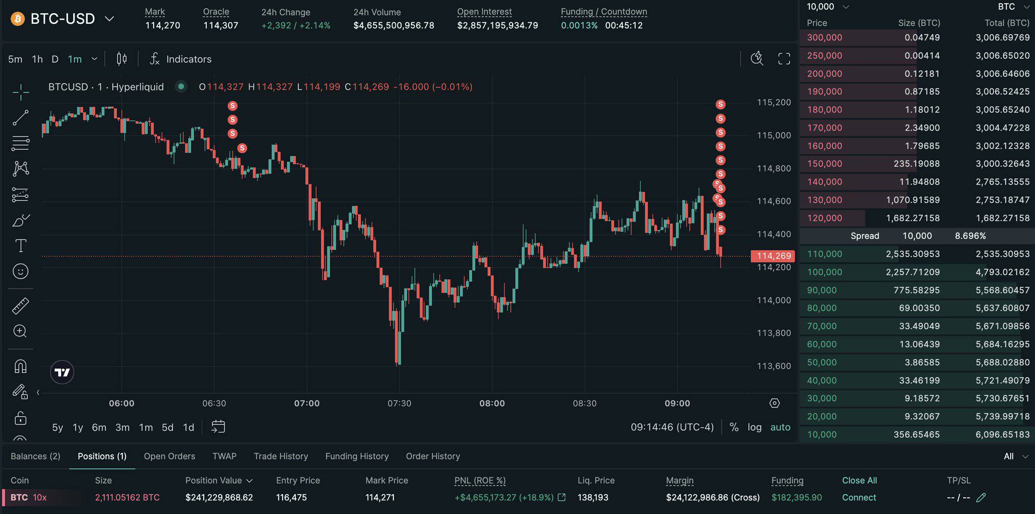
Task: Expand the 1m timeframe interval dropdown
Action: [x=94, y=59]
